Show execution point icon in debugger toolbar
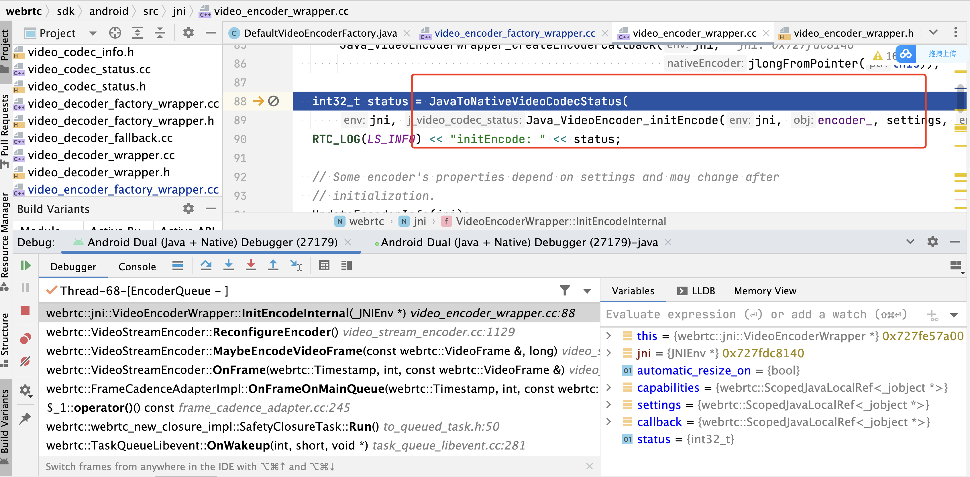 tap(177, 266)
